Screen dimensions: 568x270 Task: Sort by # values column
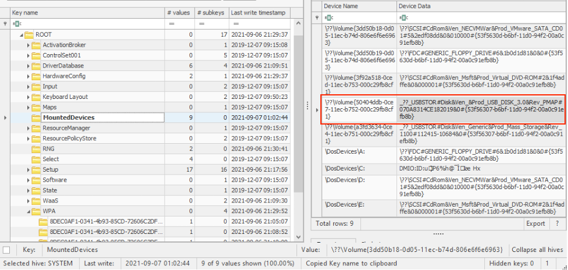179,13
